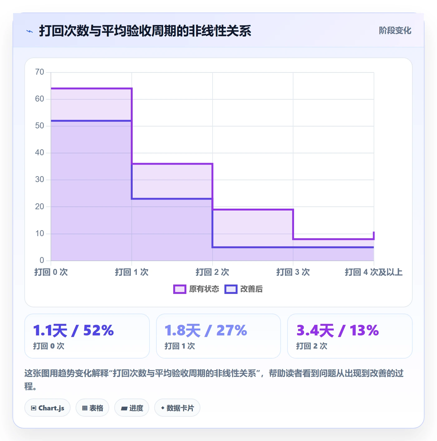Click the y-axis value 0
The width and height of the screenshot is (437, 441).
point(42,260)
